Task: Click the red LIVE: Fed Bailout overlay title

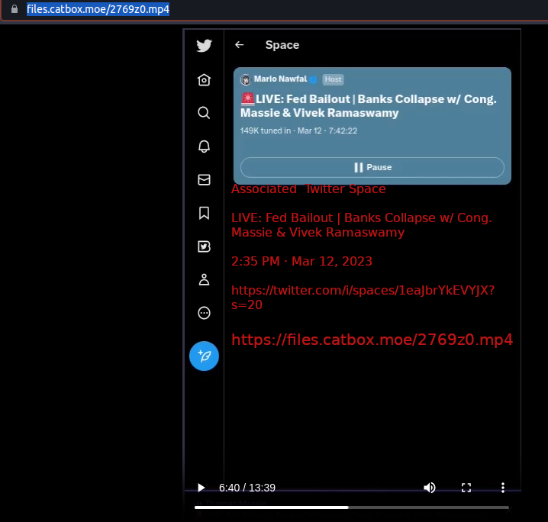Action: click(x=361, y=225)
